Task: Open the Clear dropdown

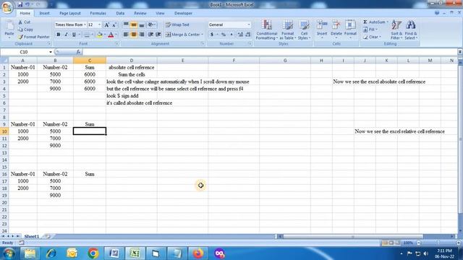Action: pyautogui.click(x=372, y=37)
